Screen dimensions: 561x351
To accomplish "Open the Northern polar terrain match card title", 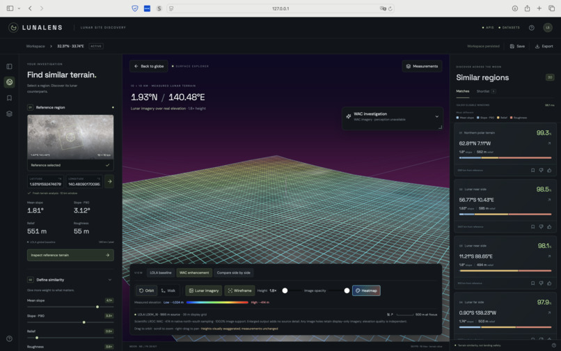I will pos(480,133).
